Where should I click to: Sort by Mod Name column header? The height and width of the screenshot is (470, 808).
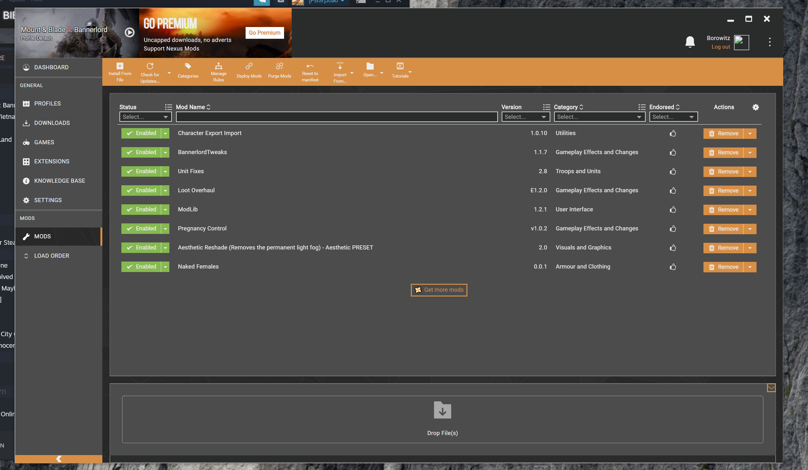(x=193, y=107)
